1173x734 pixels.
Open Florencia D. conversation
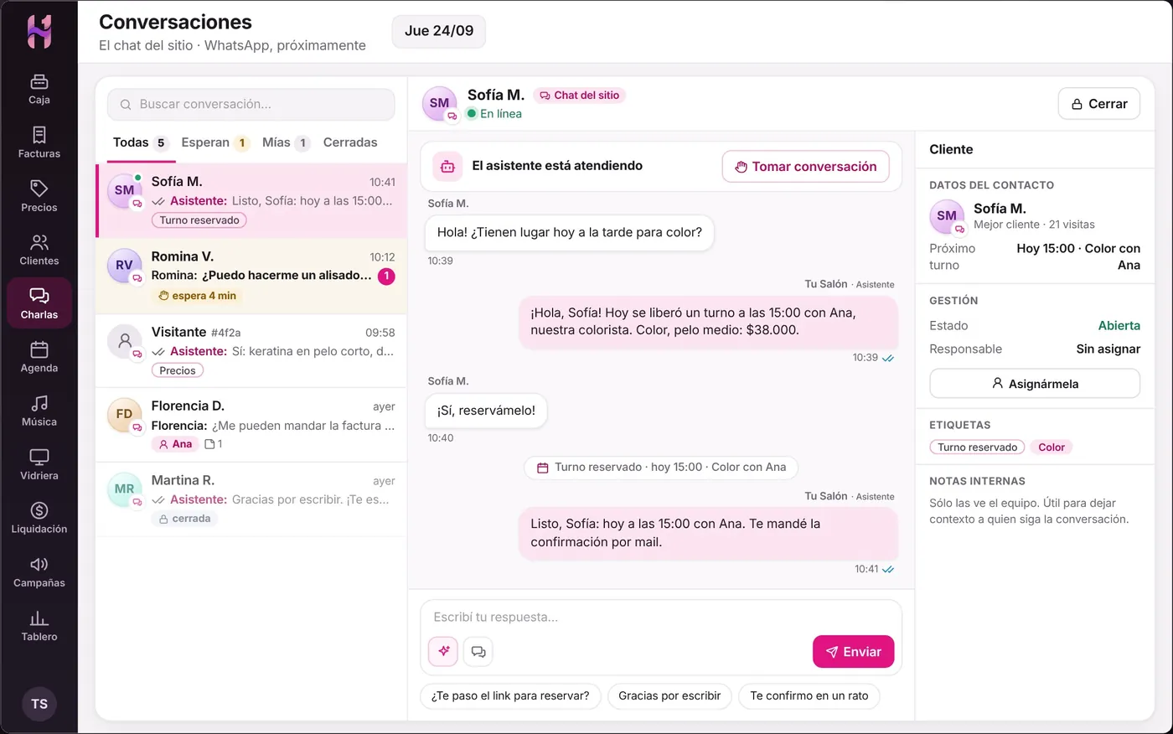251,425
